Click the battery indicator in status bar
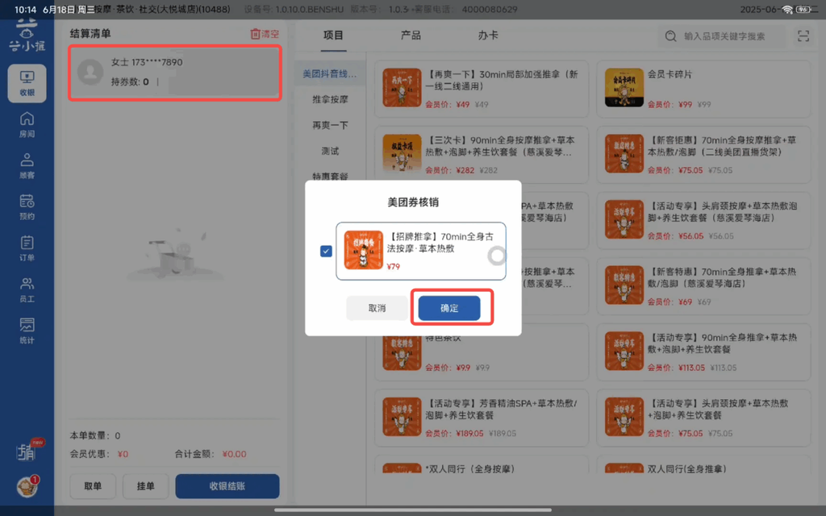 pyautogui.click(x=803, y=10)
